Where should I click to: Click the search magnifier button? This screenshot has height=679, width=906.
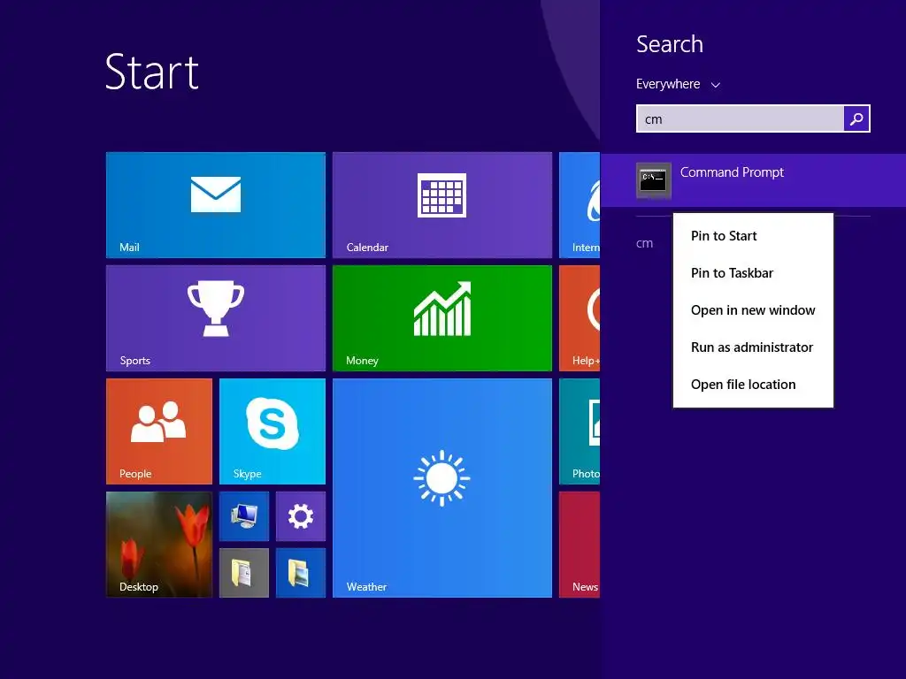(x=856, y=118)
